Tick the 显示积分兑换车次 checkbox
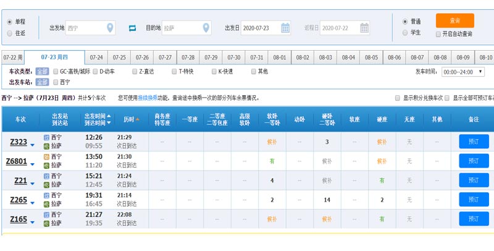 (x=398, y=98)
